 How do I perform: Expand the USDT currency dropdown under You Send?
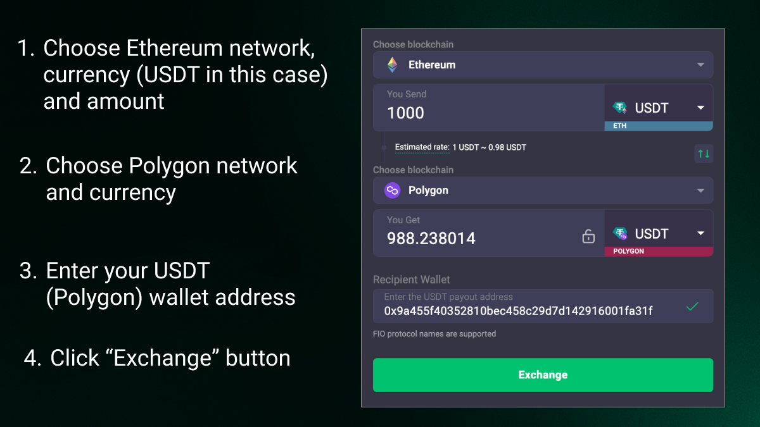pyautogui.click(x=701, y=108)
